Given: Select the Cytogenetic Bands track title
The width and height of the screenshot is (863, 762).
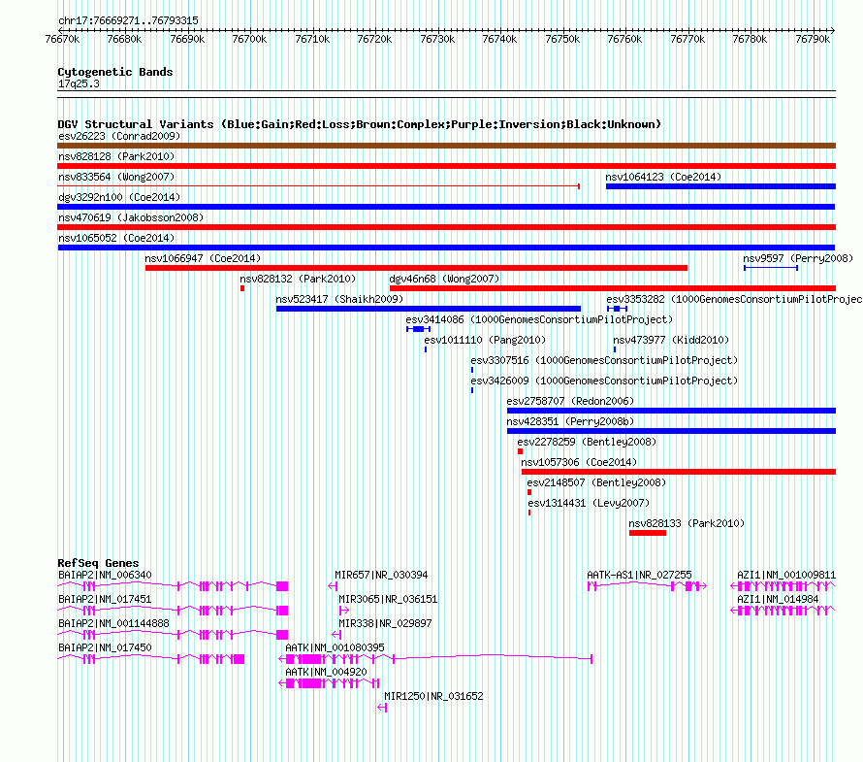Looking at the screenshot, I should (x=115, y=72).
